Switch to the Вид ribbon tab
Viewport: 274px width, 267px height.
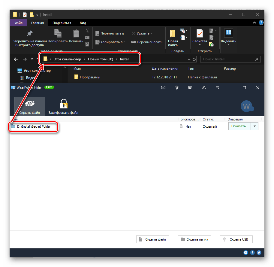83,23
